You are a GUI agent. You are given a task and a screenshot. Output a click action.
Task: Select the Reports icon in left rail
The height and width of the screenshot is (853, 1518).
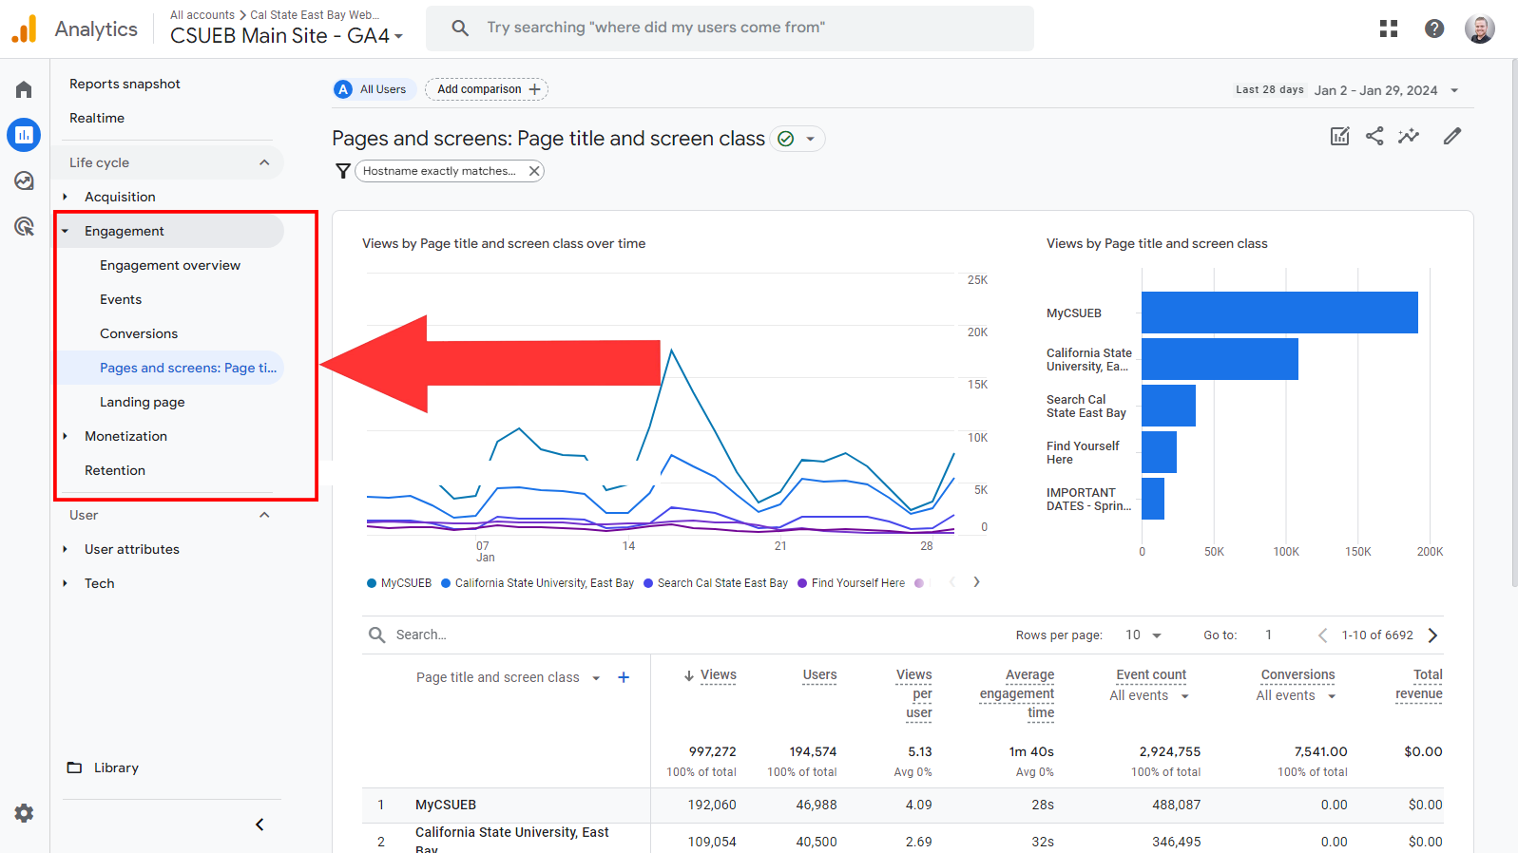[x=24, y=135]
